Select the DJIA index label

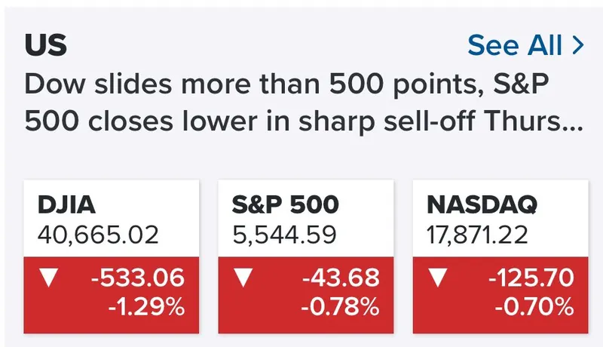(x=67, y=204)
